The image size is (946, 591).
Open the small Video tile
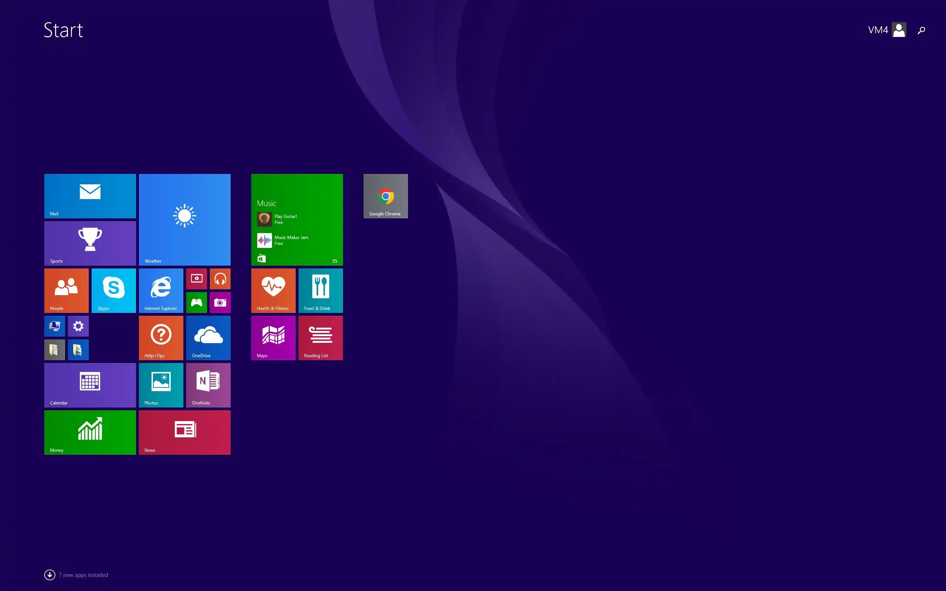coord(196,279)
